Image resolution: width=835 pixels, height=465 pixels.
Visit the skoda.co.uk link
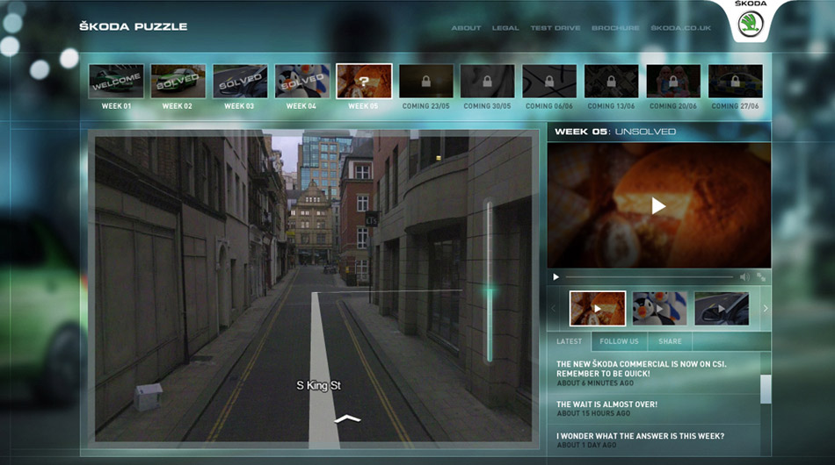(680, 27)
